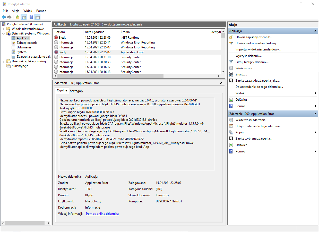Expand the Widoki niestandardowe tree node
The width and height of the screenshot is (319, 232).
(4, 29)
